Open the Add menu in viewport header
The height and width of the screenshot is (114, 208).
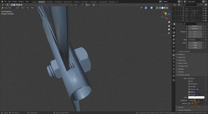pyautogui.click(x=28, y=8)
